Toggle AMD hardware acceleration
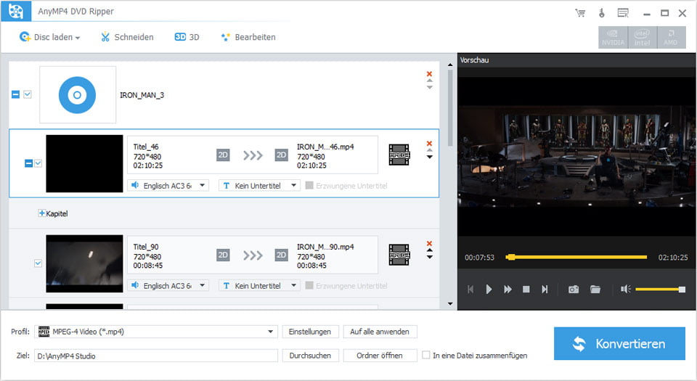The height and width of the screenshot is (381, 697). point(671,38)
